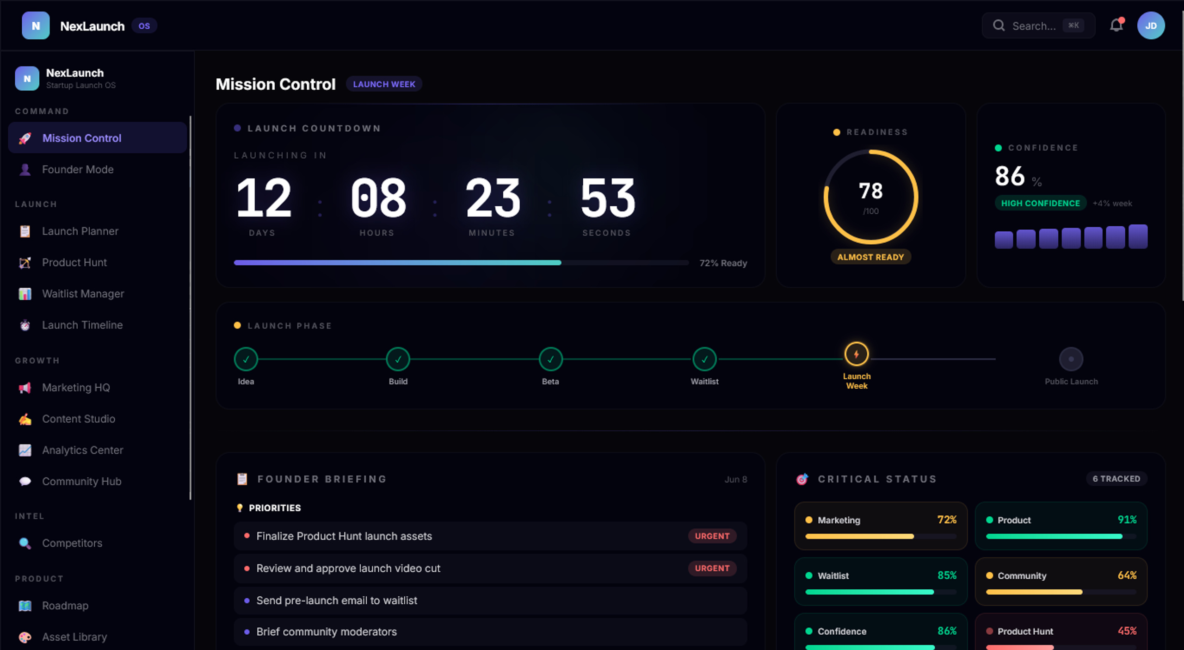The width and height of the screenshot is (1184, 650).
Task: Visit the Community Hub
Action: (x=97, y=482)
